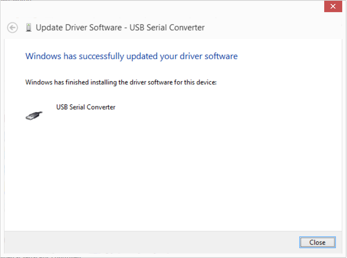Screen dimensions: 347x258
Task: Click the device icon beside the dialog title
Action: pos(29,28)
